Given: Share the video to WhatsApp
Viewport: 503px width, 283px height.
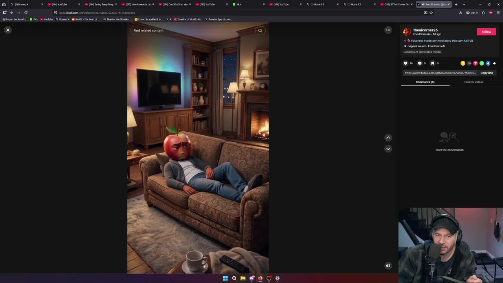Looking at the screenshot, I should pos(482,63).
